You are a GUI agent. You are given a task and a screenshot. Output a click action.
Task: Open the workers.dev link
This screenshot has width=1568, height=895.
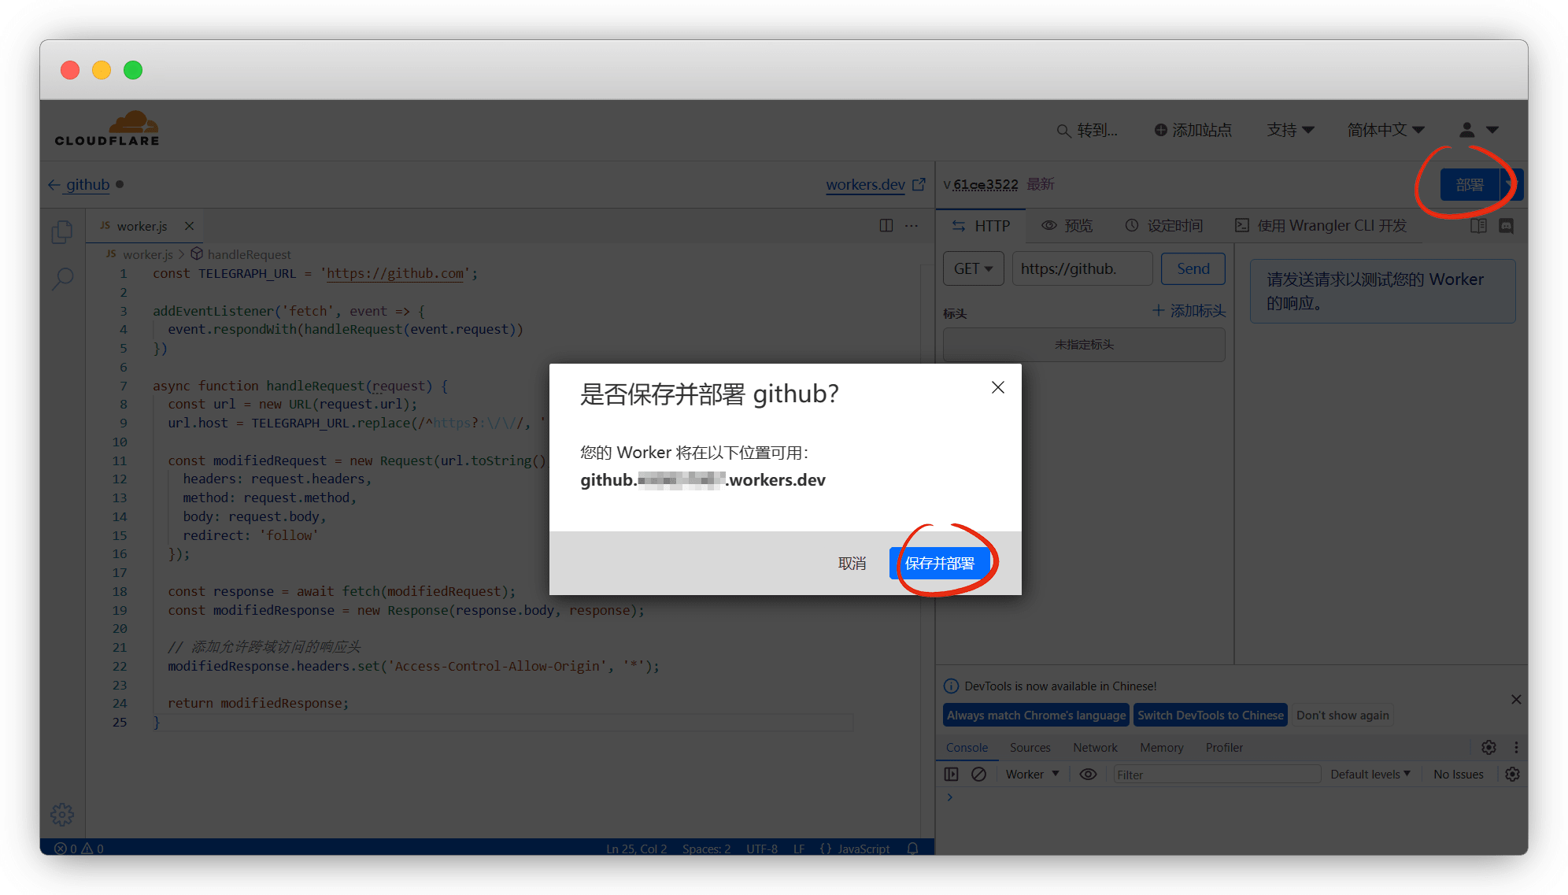865,184
